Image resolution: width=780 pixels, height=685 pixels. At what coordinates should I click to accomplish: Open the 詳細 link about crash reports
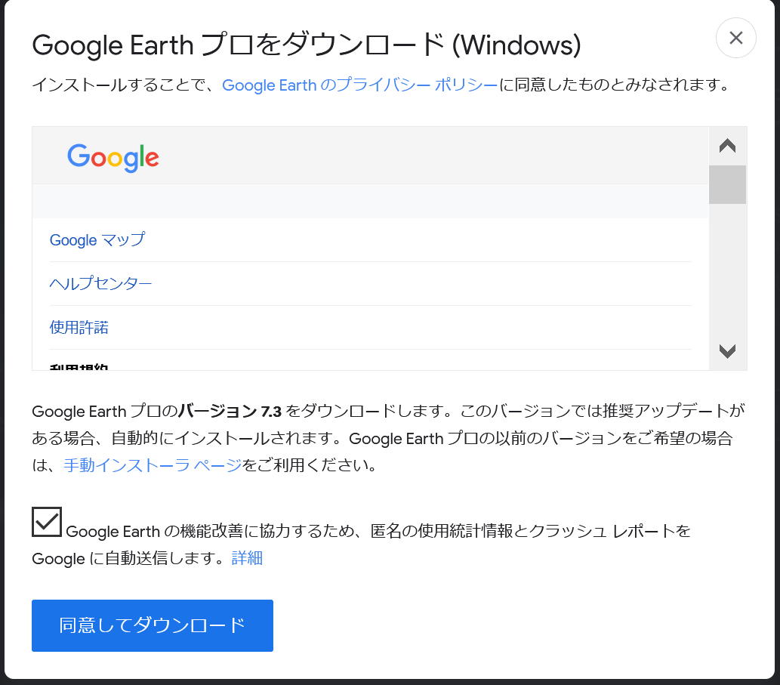(x=247, y=558)
